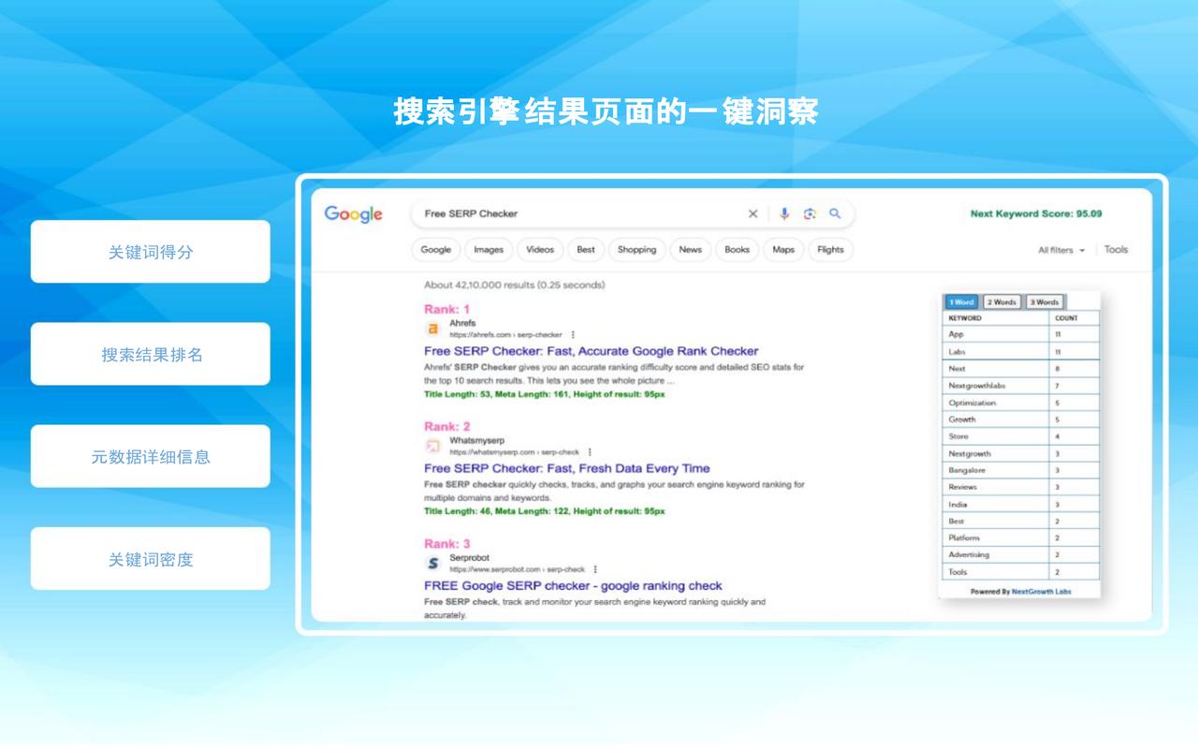
Task: Open Ahrefs Free SERP Checker result link
Action: click(x=591, y=351)
